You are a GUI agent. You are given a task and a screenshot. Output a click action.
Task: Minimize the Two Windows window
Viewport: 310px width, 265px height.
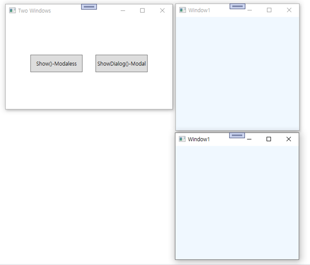[x=123, y=11]
